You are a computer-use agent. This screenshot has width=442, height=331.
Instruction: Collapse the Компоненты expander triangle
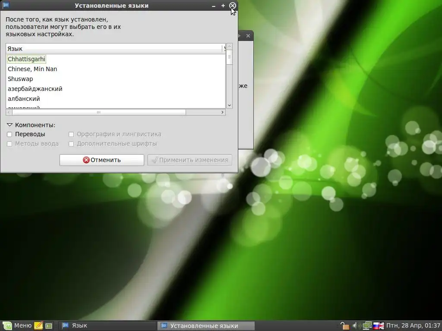click(x=9, y=125)
